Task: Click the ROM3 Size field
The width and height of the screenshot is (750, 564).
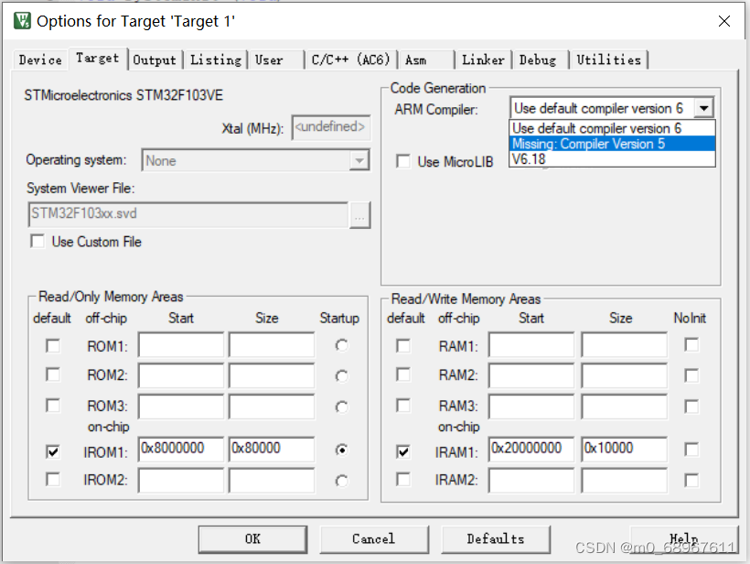Action: [x=272, y=406]
